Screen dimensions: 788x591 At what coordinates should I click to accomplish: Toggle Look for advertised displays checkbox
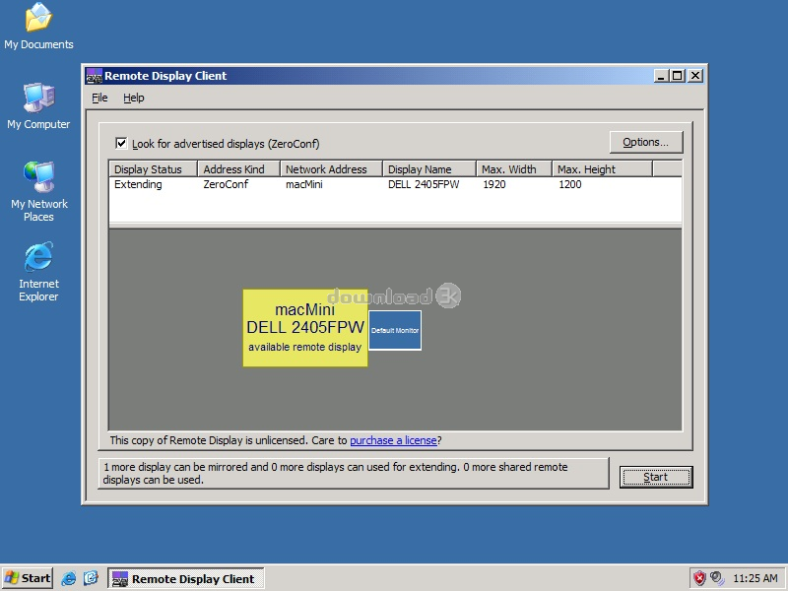pos(121,143)
